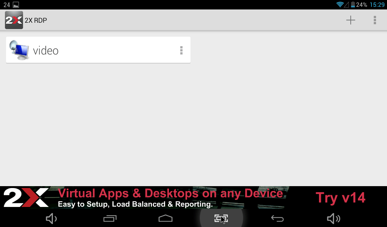Tap the 2X RDP app logo
This screenshot has width=387, height=227.
(14, 20)
